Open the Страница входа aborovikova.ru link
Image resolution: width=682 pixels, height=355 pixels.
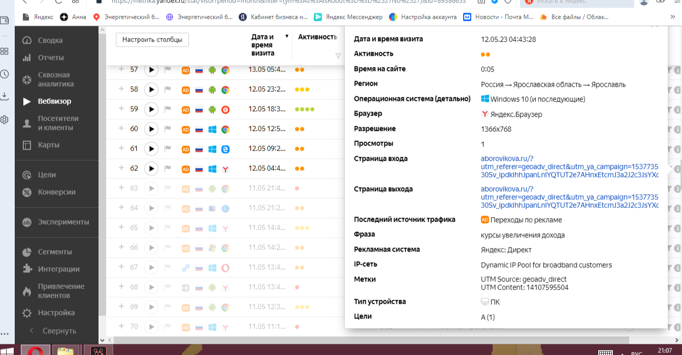[x=507, y=159]
